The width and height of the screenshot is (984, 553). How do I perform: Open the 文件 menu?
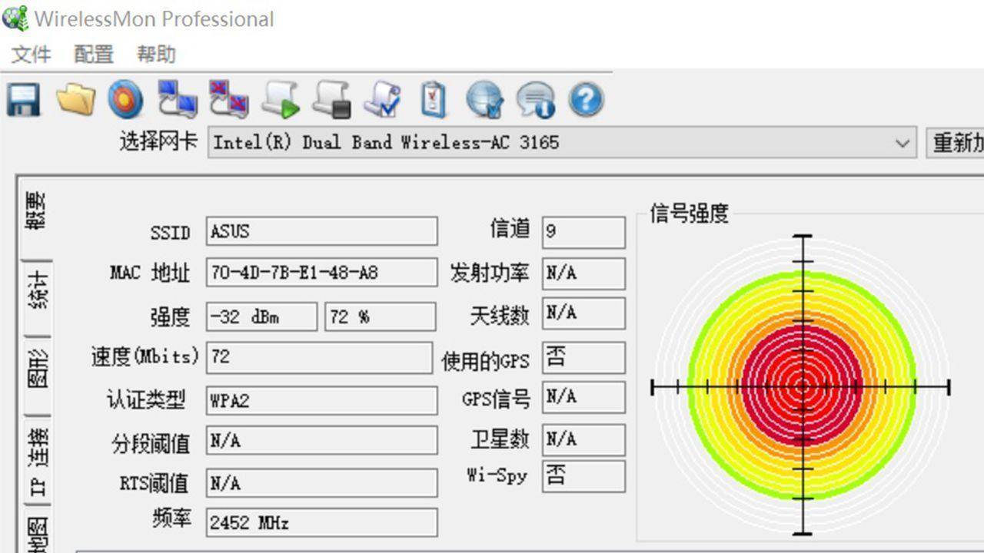coord(31,55)
